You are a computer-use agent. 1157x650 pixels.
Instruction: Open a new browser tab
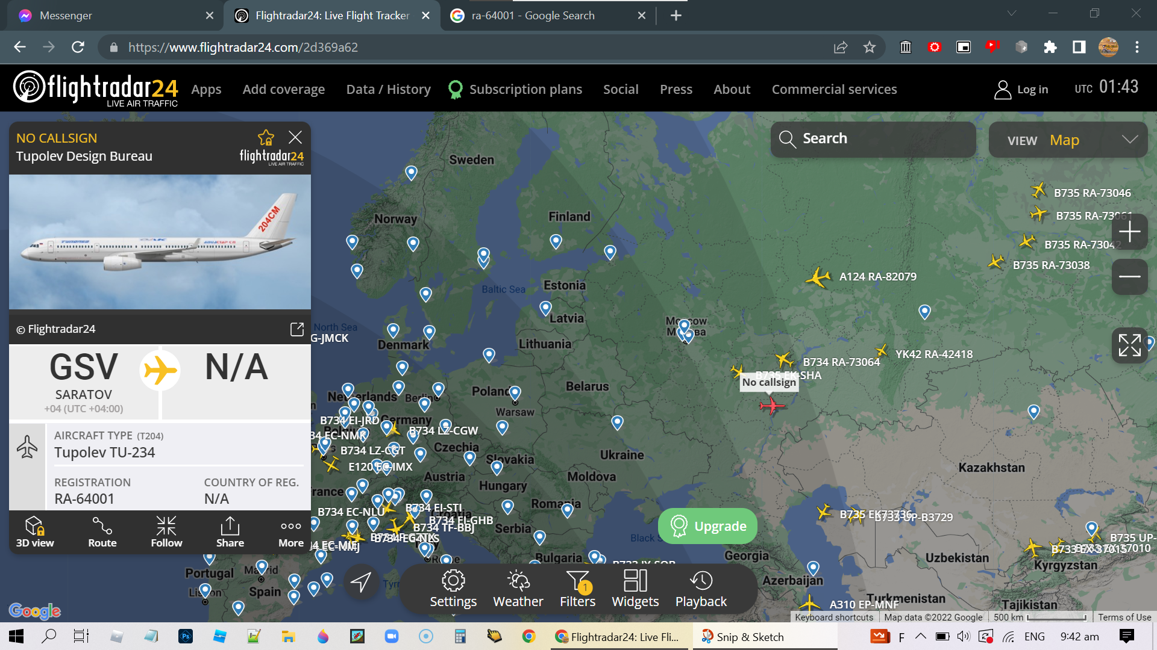(676, 16)
